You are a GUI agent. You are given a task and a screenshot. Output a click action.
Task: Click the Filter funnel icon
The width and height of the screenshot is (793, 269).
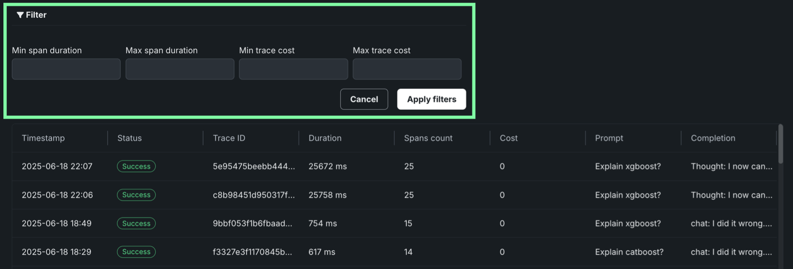pyautogui.click(x=20, y=15)
